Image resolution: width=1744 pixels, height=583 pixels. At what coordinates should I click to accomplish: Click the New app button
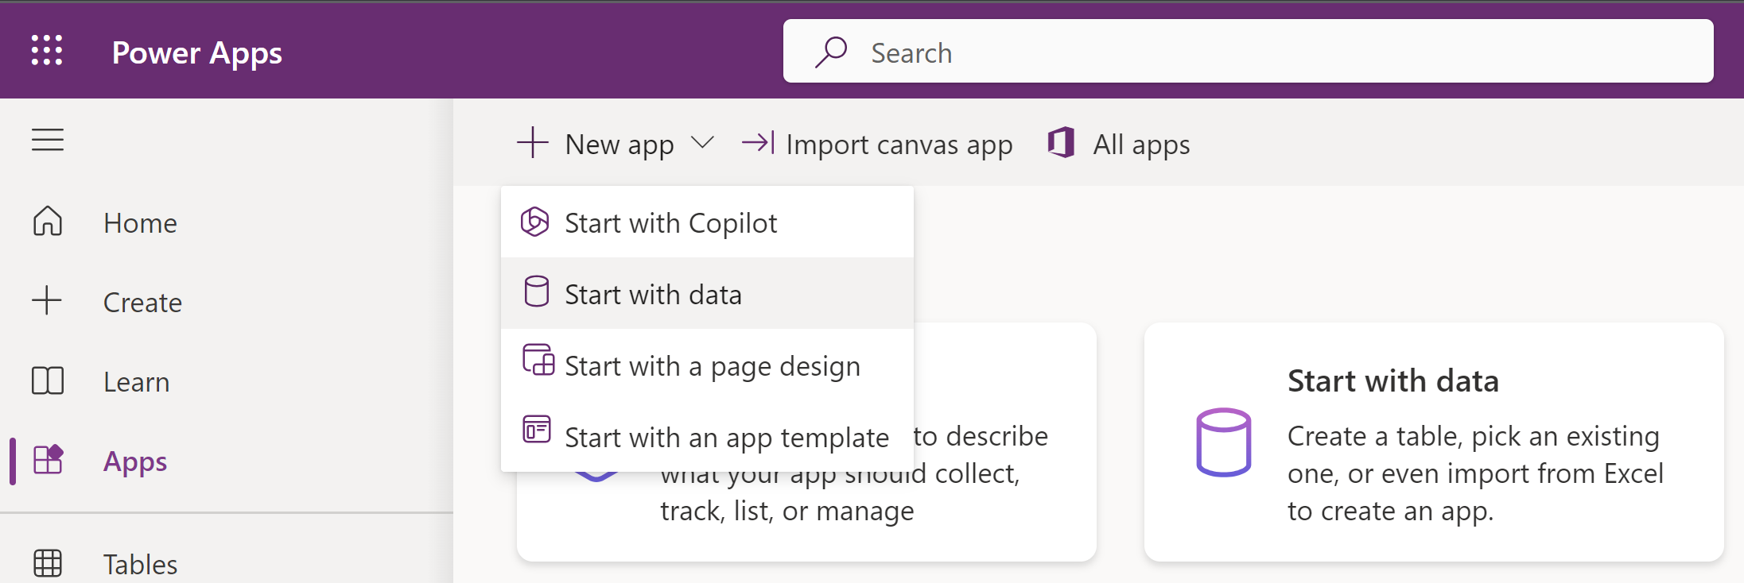coord(596,144)
